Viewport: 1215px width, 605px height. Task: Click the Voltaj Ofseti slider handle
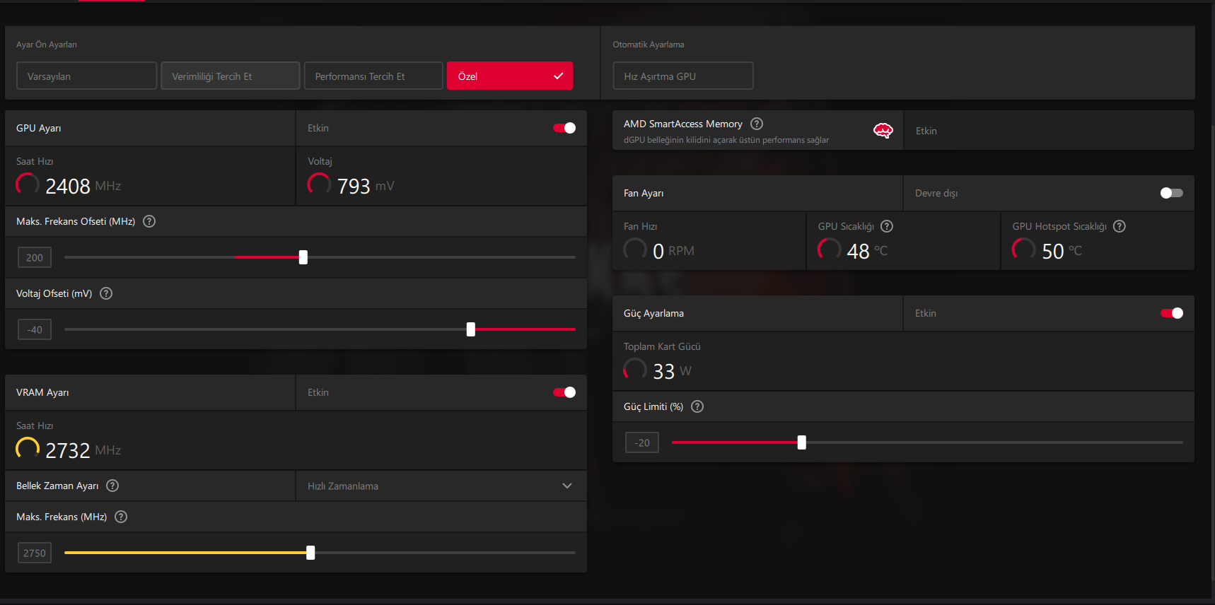[471, 329]
